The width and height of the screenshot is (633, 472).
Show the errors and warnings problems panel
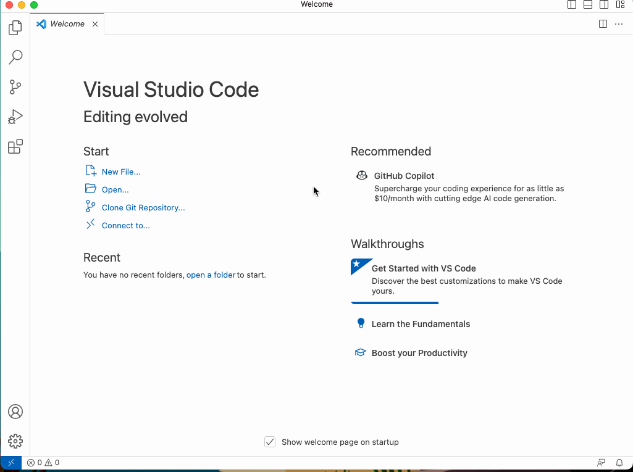(x=43, y=463)
